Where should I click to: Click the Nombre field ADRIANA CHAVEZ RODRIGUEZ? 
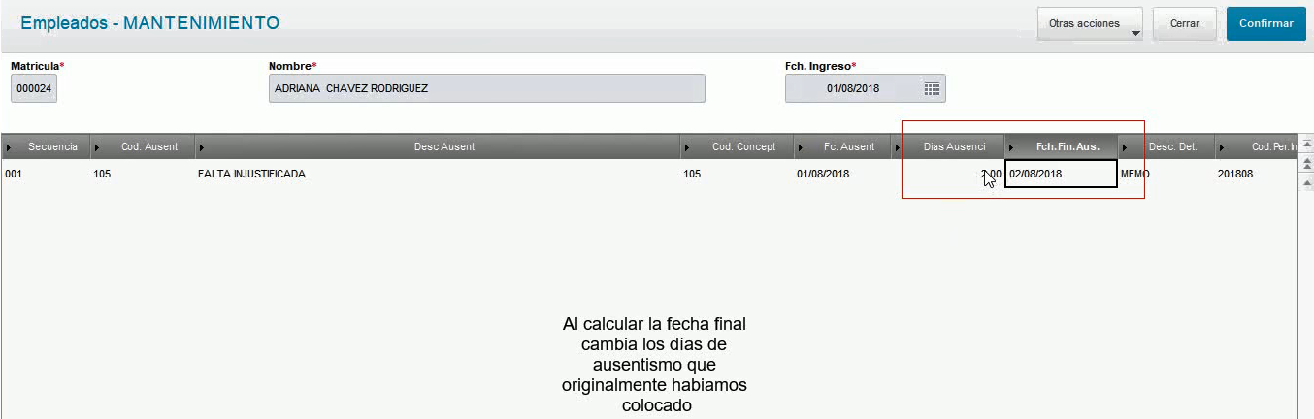[487, 89]
